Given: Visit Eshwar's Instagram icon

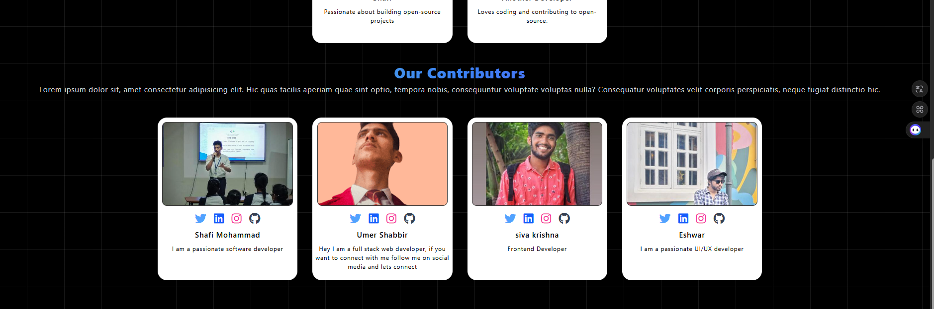Looking at the screenshot, I should click(x=701, y=218).
